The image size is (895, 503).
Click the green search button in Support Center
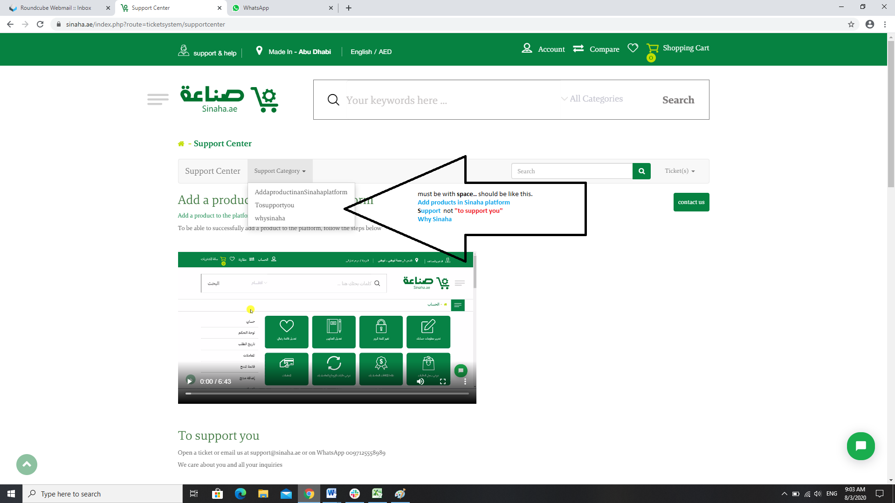point(641,171)
